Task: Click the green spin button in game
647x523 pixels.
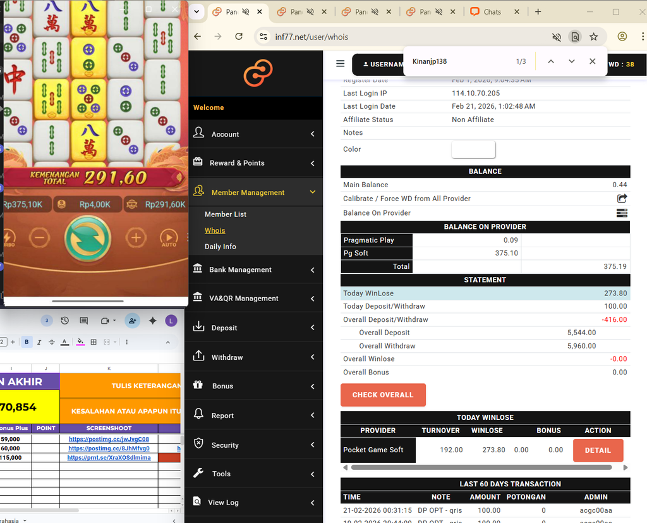Action: [x=88, y=238]
